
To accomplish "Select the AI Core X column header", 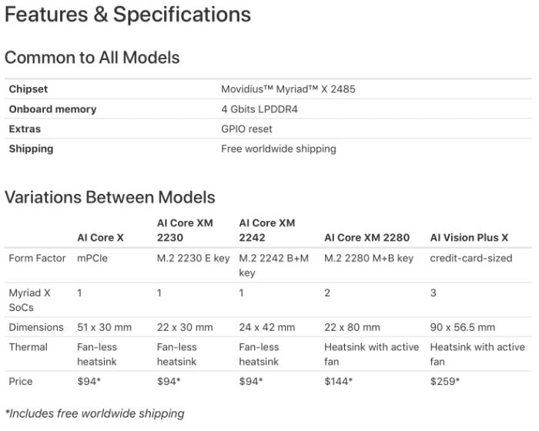I will 100,238.
